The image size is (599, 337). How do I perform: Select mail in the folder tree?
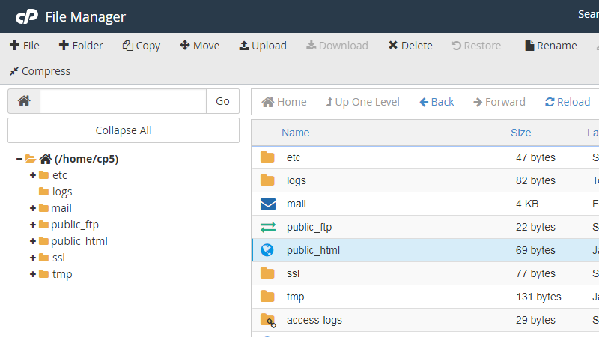click(x=61, y=208)
